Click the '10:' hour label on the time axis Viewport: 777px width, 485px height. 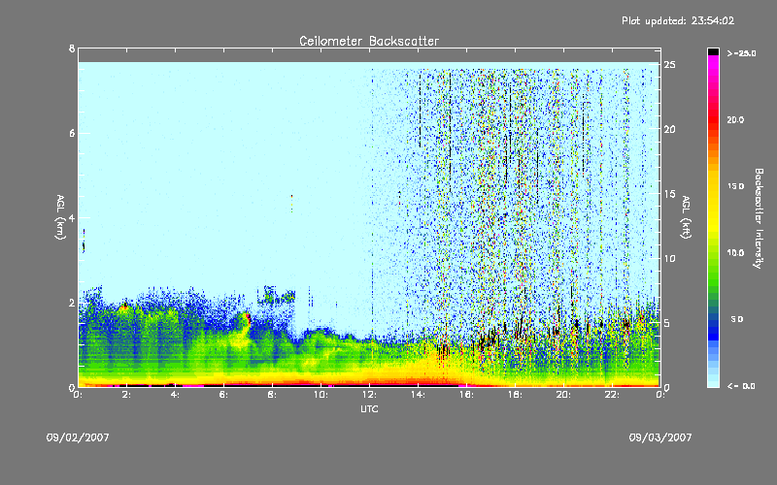321,395
